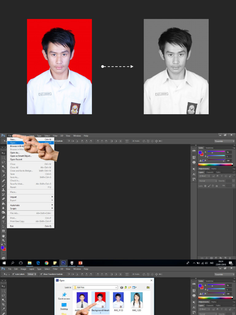Select the Hand tool in upper Photoshop window

click(x=3, y=236)
